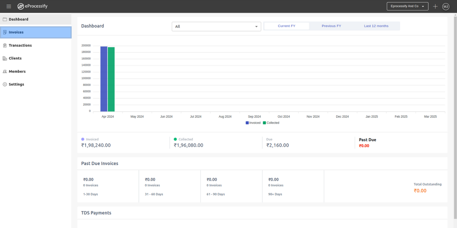The image size is (457, 228).
Task: Click the Transactions sidebar icon
Action: point(5,45)
